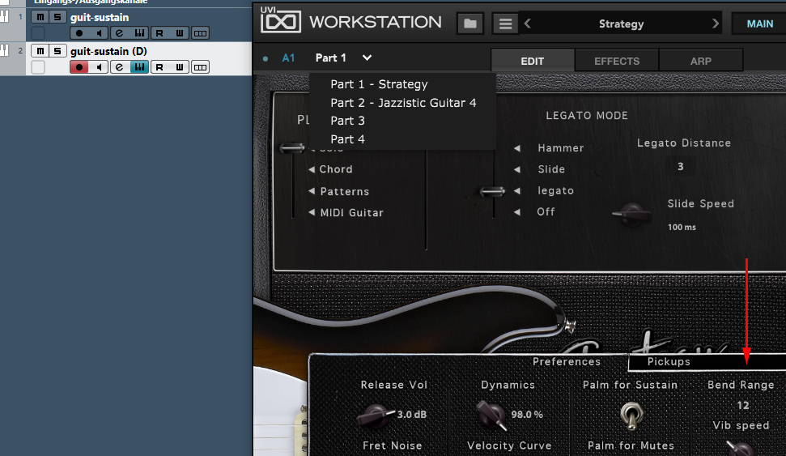This screenshot has width=786, height=456.
Task: Open highlighted instrument keyboard icon on guit-sustain (D)
Action: pos(139,67)
